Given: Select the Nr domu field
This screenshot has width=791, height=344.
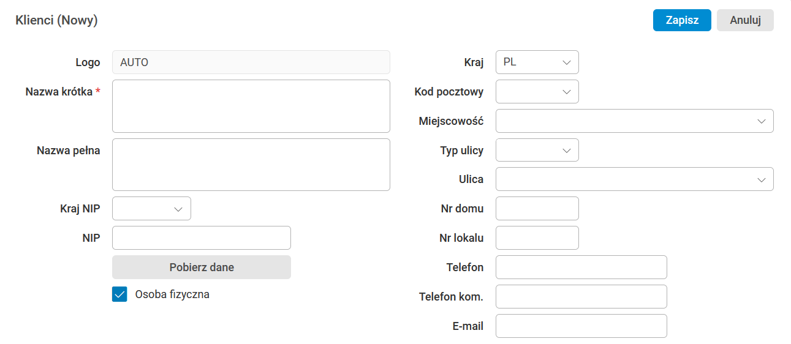Looking at the screenshot, I should [x=537, y=209].
